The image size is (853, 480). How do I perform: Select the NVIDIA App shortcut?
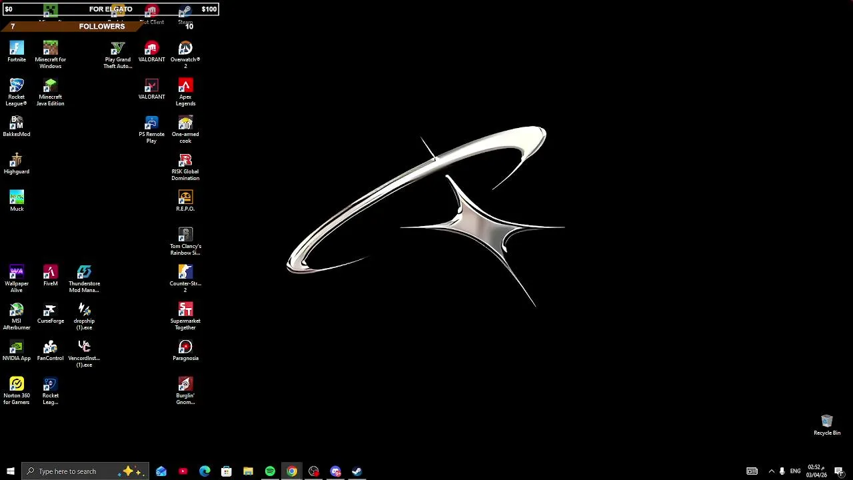[17, 351]
